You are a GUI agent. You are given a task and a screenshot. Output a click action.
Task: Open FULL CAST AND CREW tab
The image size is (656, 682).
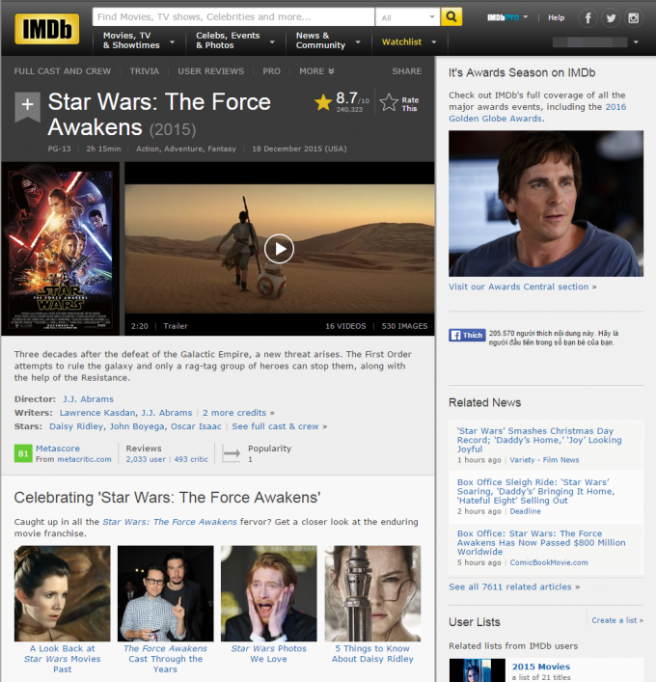[62, 70]
